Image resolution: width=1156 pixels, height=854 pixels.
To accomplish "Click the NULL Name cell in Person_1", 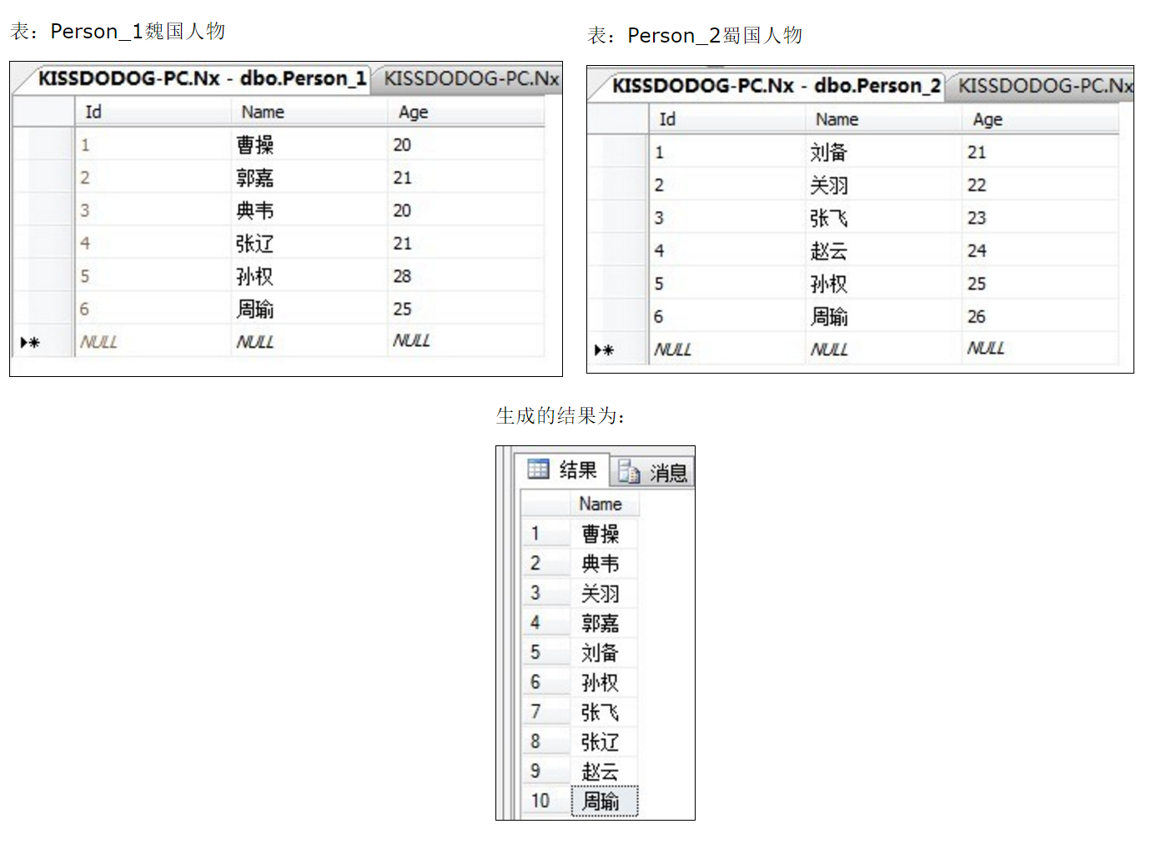I will click(x=309, y=342).
